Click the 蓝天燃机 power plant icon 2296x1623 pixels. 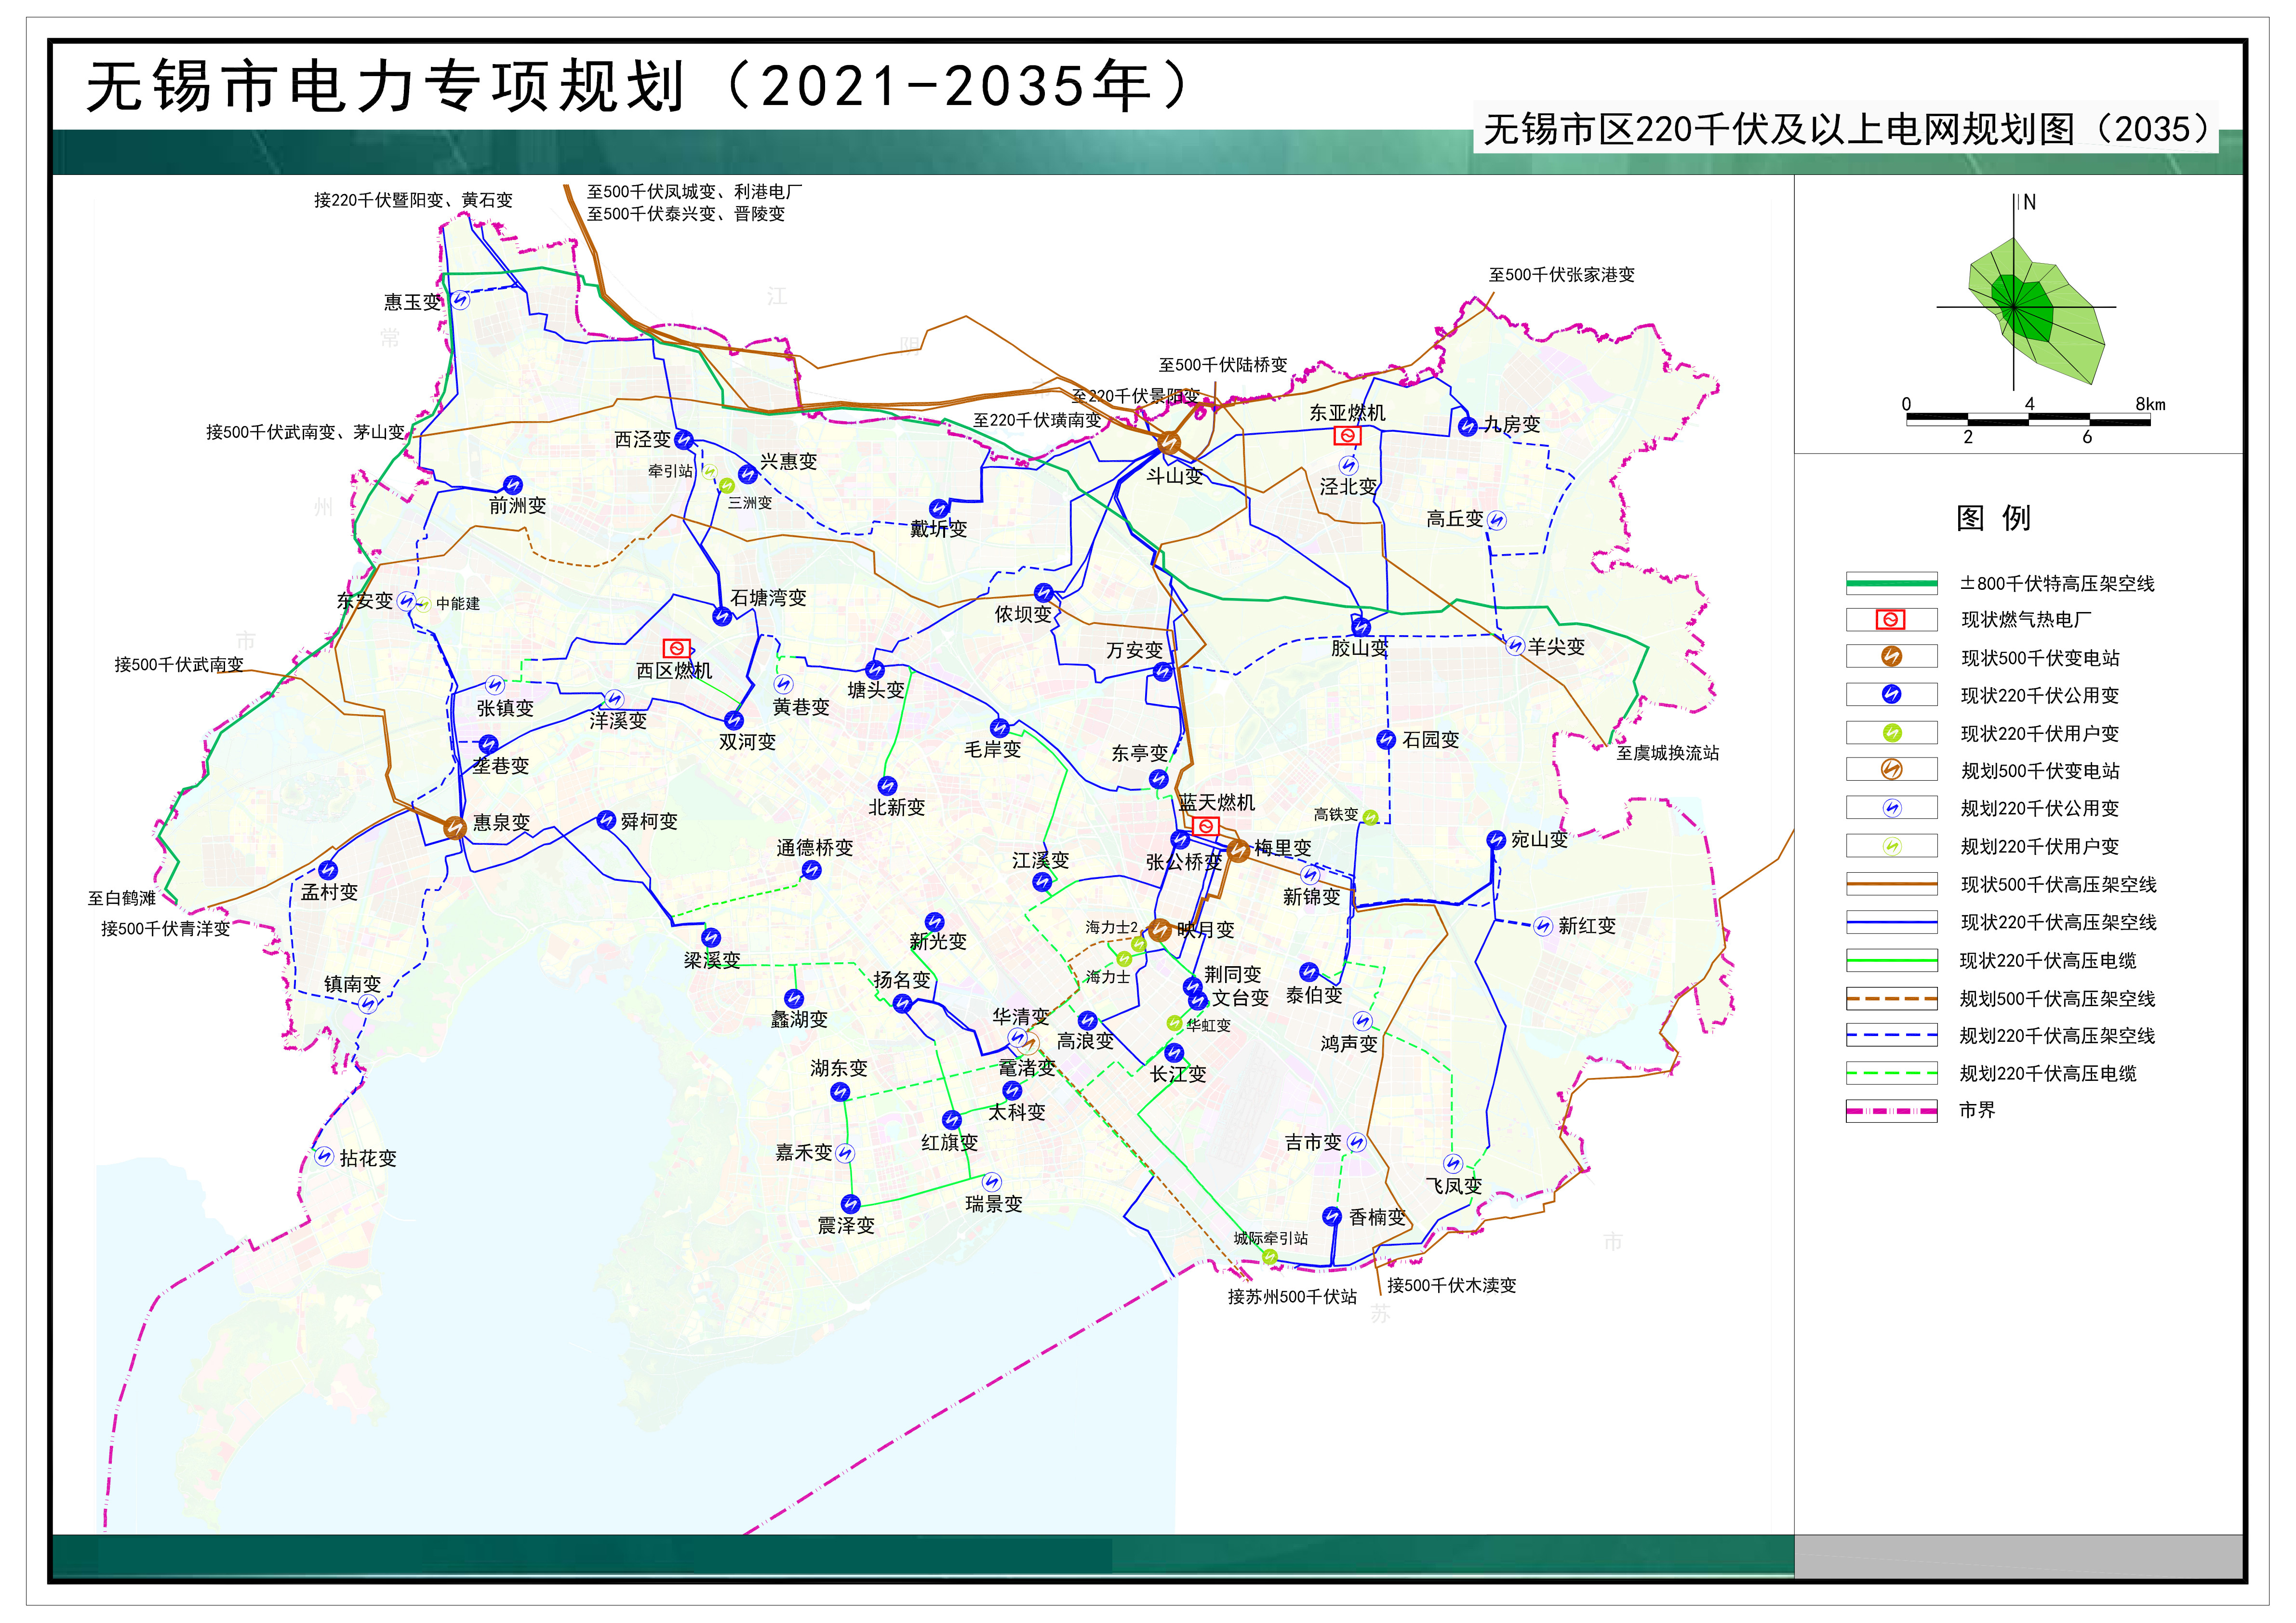pos(1206,826)
